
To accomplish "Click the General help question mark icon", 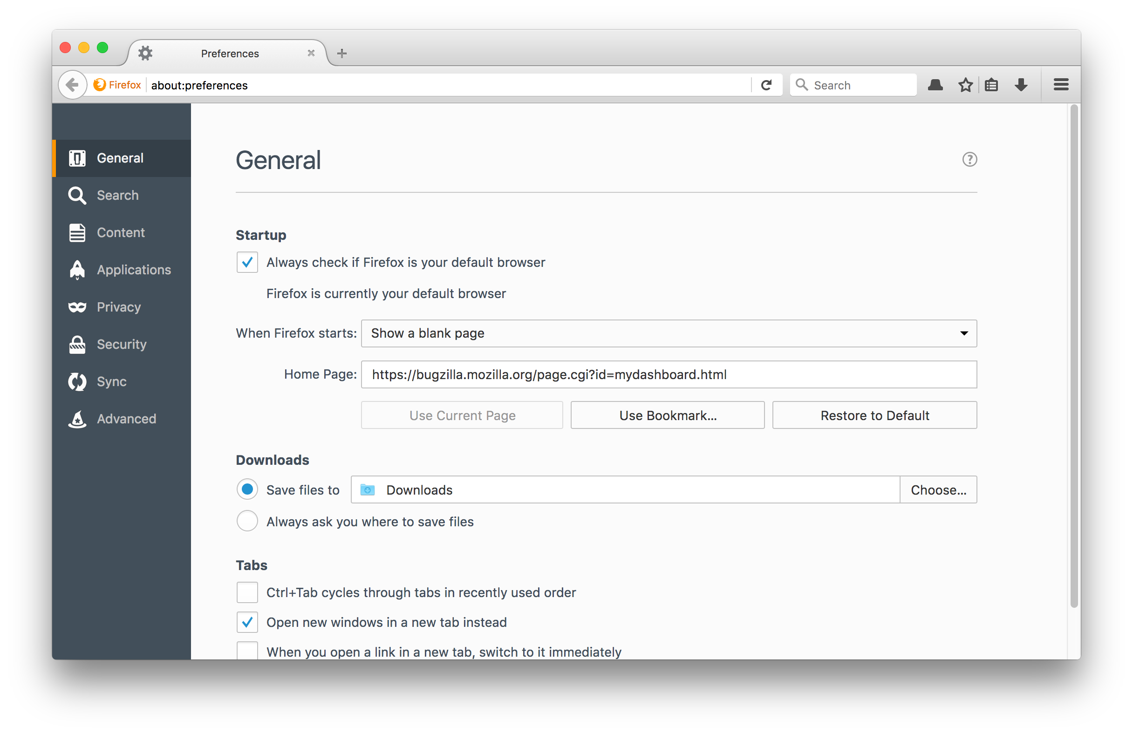I will pyautogui.click(x=970, y=159).
